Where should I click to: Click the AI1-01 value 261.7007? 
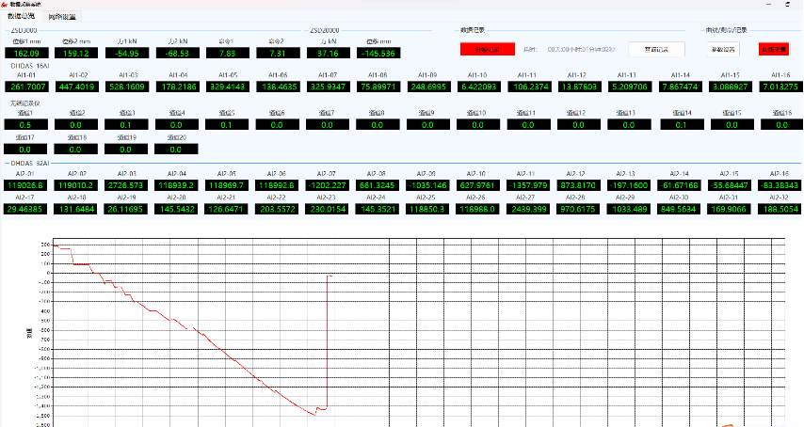click(x=26, y=87)
